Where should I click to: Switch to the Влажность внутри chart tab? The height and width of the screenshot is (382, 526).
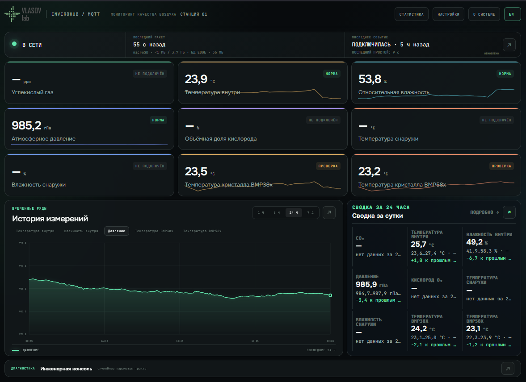tap(81, 231)
